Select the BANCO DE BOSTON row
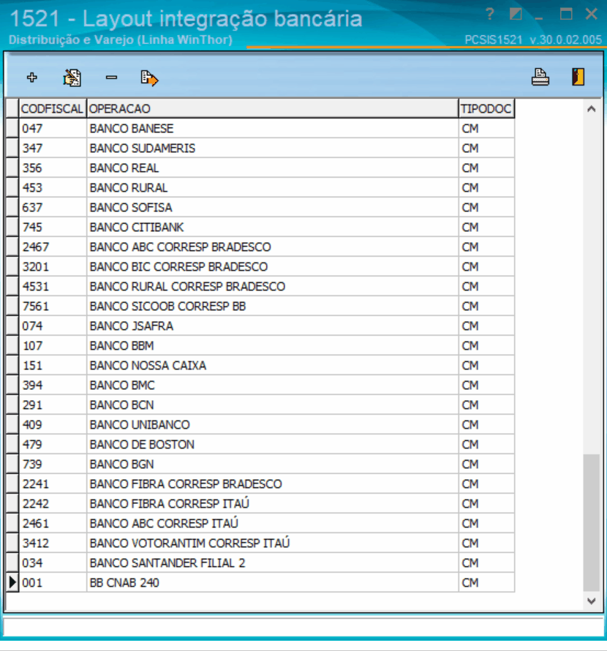Screen dimensions: 607x651 point(260,444)
